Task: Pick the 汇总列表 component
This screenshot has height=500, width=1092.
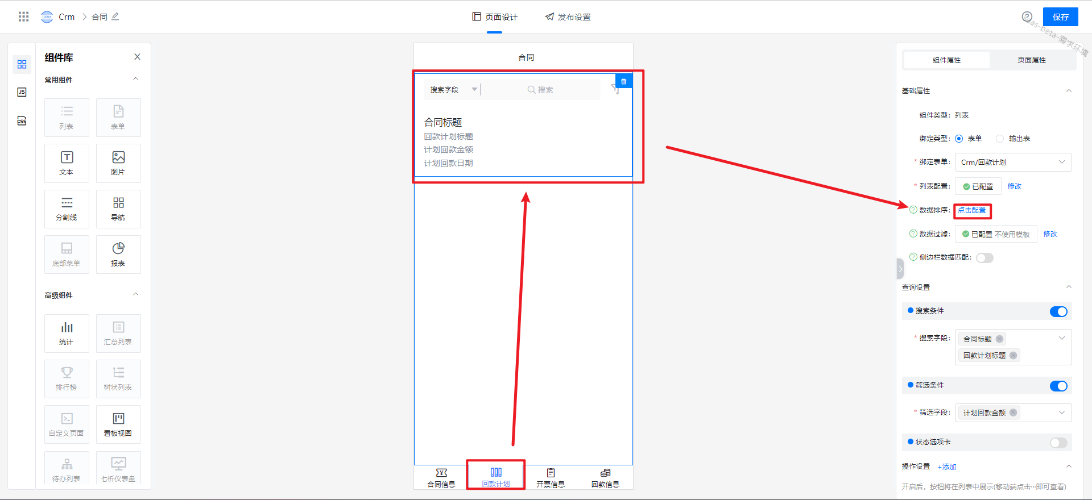Action: click(118, 334)
